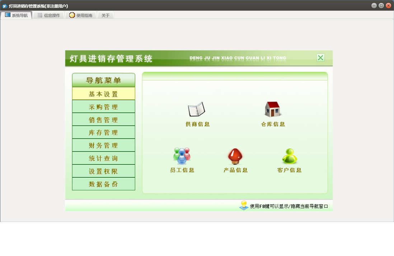The width and height of the screenshot is (394, 256).
Task: Open the 仓库信息 house icon
Action: click(x=273, y=109)
